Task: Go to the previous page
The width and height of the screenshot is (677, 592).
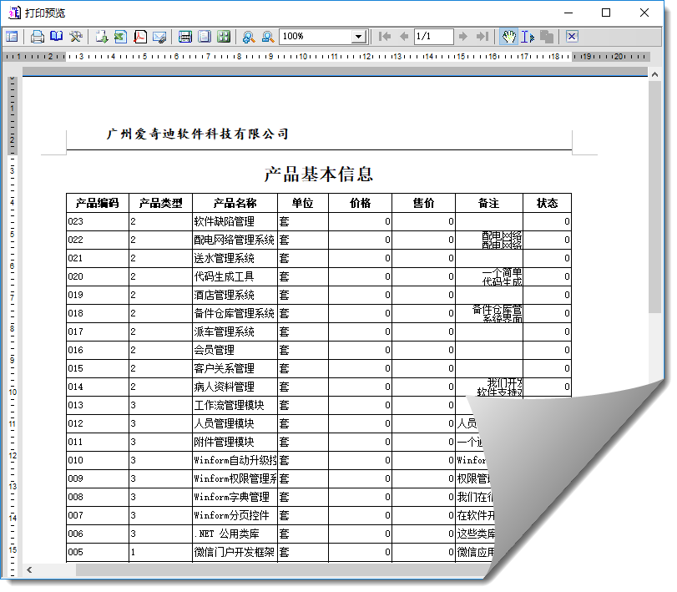Action: (x=404, y=37)
